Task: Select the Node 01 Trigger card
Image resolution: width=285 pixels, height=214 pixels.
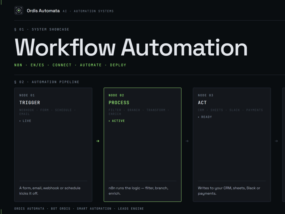Action: pyautogui.click(x=53, y=145)
